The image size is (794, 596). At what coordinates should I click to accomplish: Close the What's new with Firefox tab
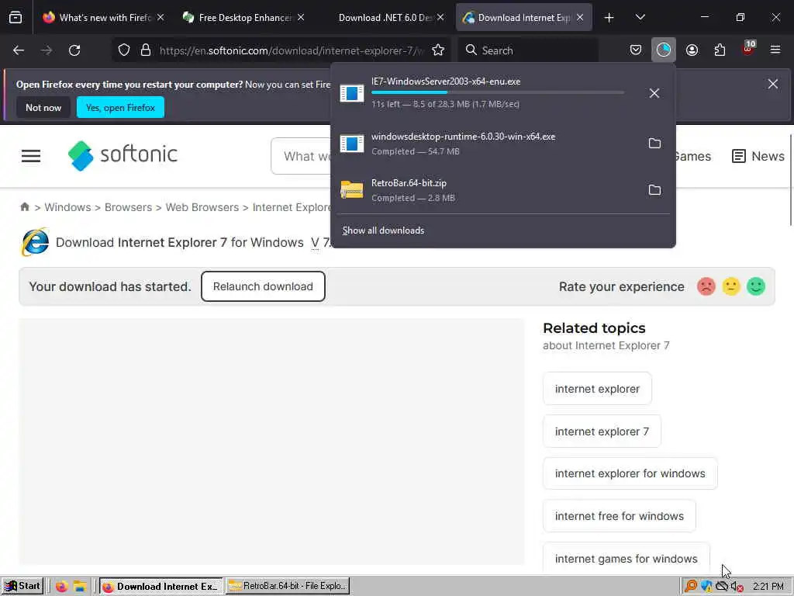point(161,18)
